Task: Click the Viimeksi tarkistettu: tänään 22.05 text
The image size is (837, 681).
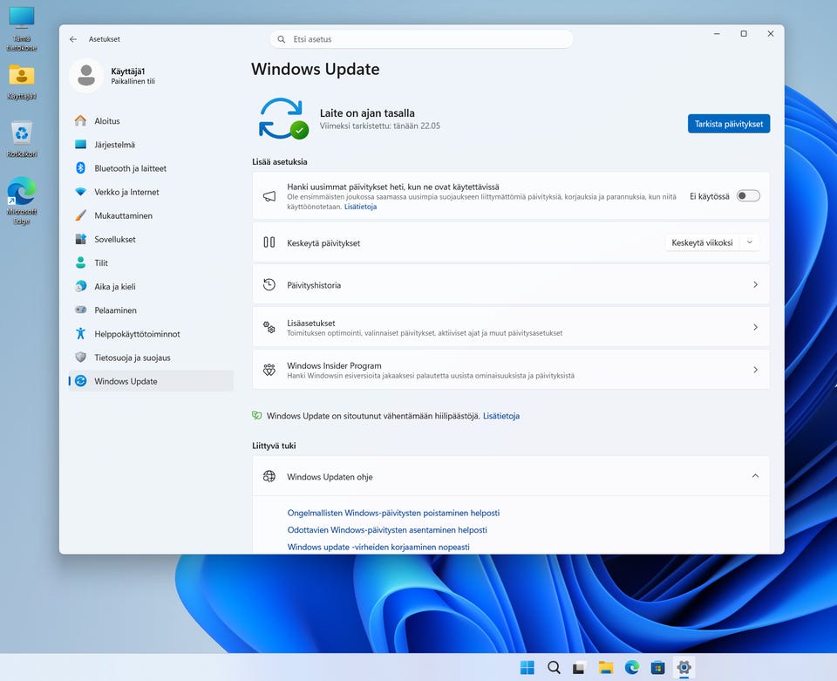Action: 380,126
